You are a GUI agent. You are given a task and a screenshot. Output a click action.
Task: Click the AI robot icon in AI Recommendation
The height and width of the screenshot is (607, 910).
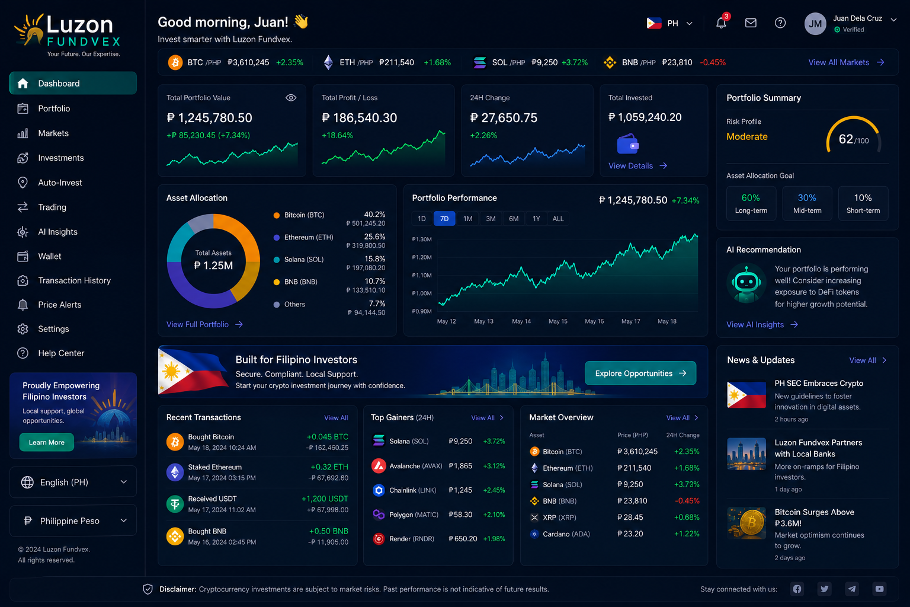[746, 283]
